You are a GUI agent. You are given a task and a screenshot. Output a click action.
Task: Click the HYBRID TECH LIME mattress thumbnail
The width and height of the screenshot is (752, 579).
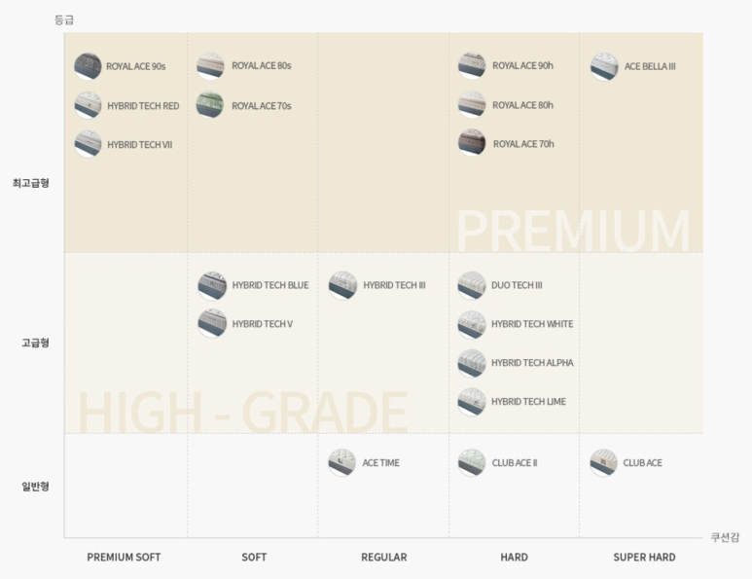[x=472, y=402]
